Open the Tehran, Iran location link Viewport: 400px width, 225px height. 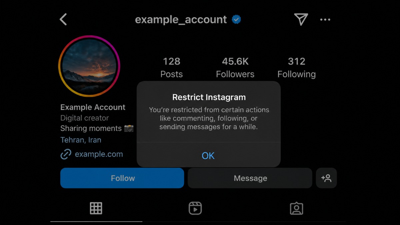pyautogui.click(x=81, y=140)
